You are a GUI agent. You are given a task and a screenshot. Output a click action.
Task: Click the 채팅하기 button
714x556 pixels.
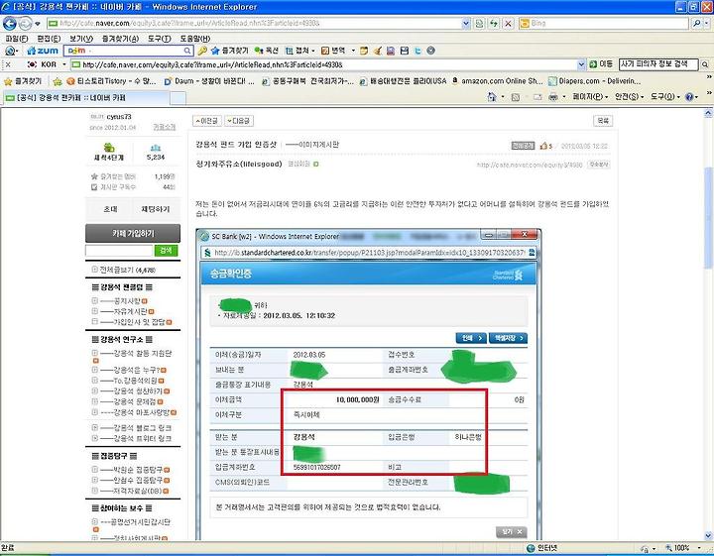(156, 209)
